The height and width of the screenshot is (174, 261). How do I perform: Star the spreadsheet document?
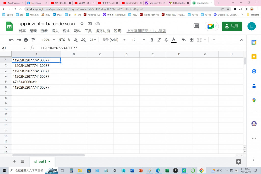[82, 24]
